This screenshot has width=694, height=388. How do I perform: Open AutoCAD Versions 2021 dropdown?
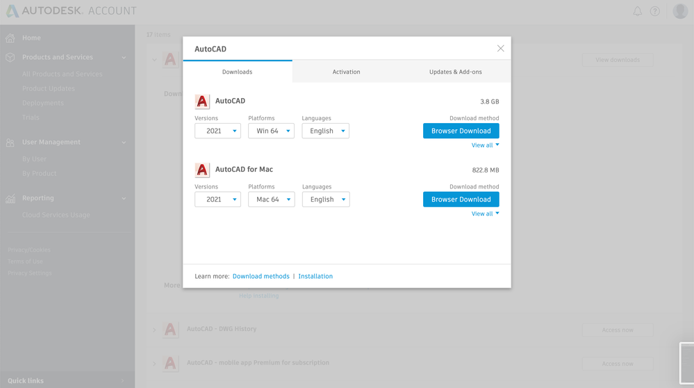(217, 131)
